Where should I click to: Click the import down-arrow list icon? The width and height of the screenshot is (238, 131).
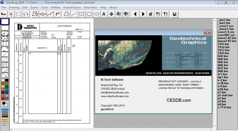pos(158,14)
